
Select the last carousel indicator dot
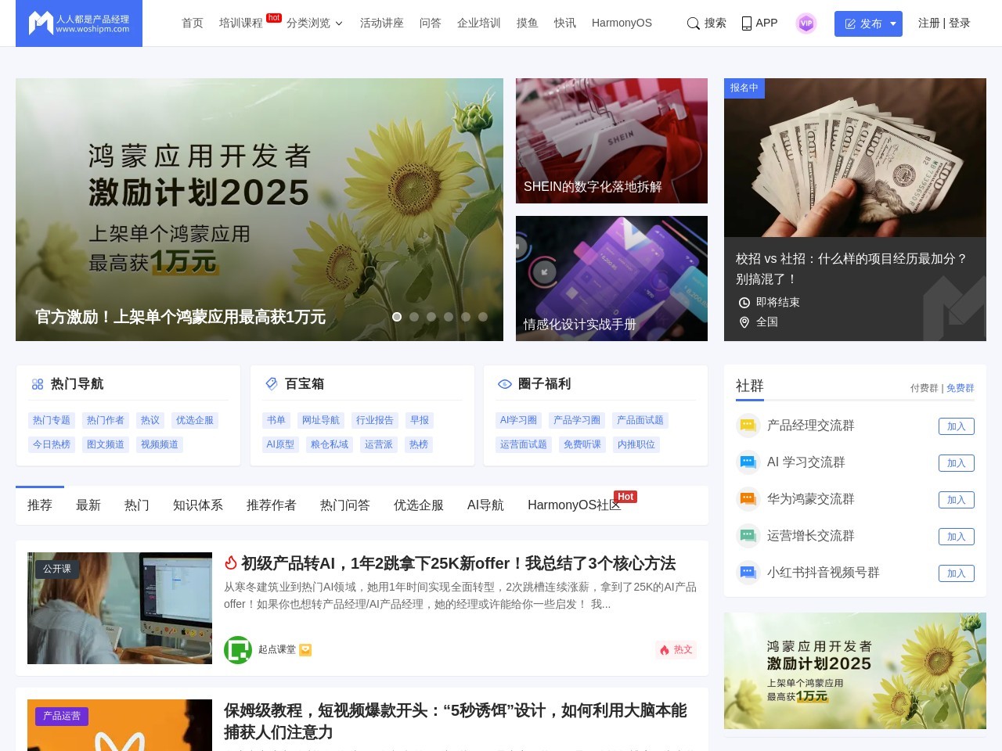click(483, 317)
